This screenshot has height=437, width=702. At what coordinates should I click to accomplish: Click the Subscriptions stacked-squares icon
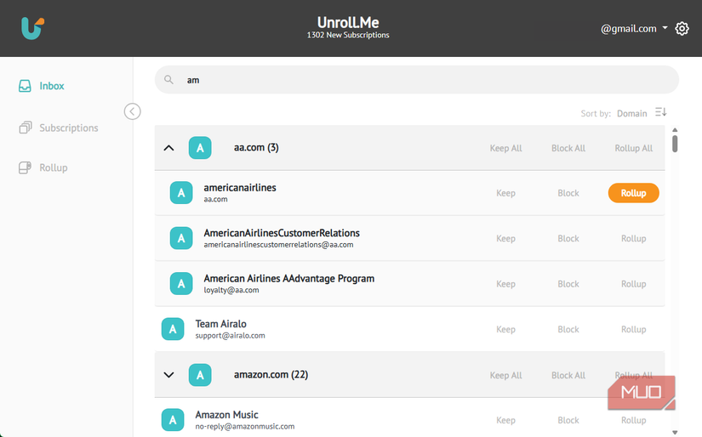25,128
